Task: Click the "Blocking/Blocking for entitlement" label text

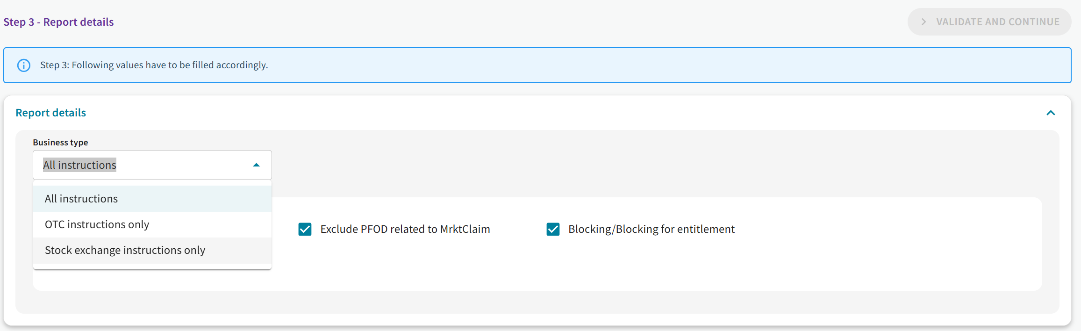Action: 651,229
